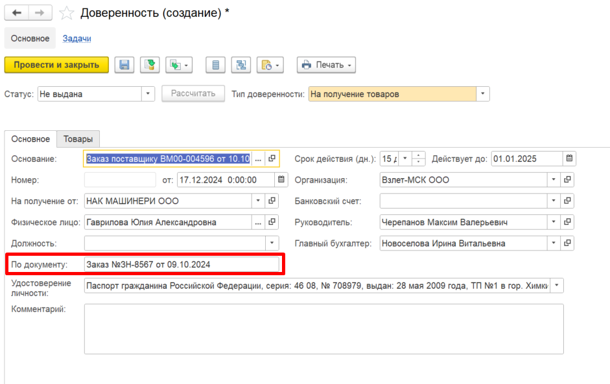610x384 pixels.
Task: Click the ellipsis button for Основание field
Action: click(258, 159)
